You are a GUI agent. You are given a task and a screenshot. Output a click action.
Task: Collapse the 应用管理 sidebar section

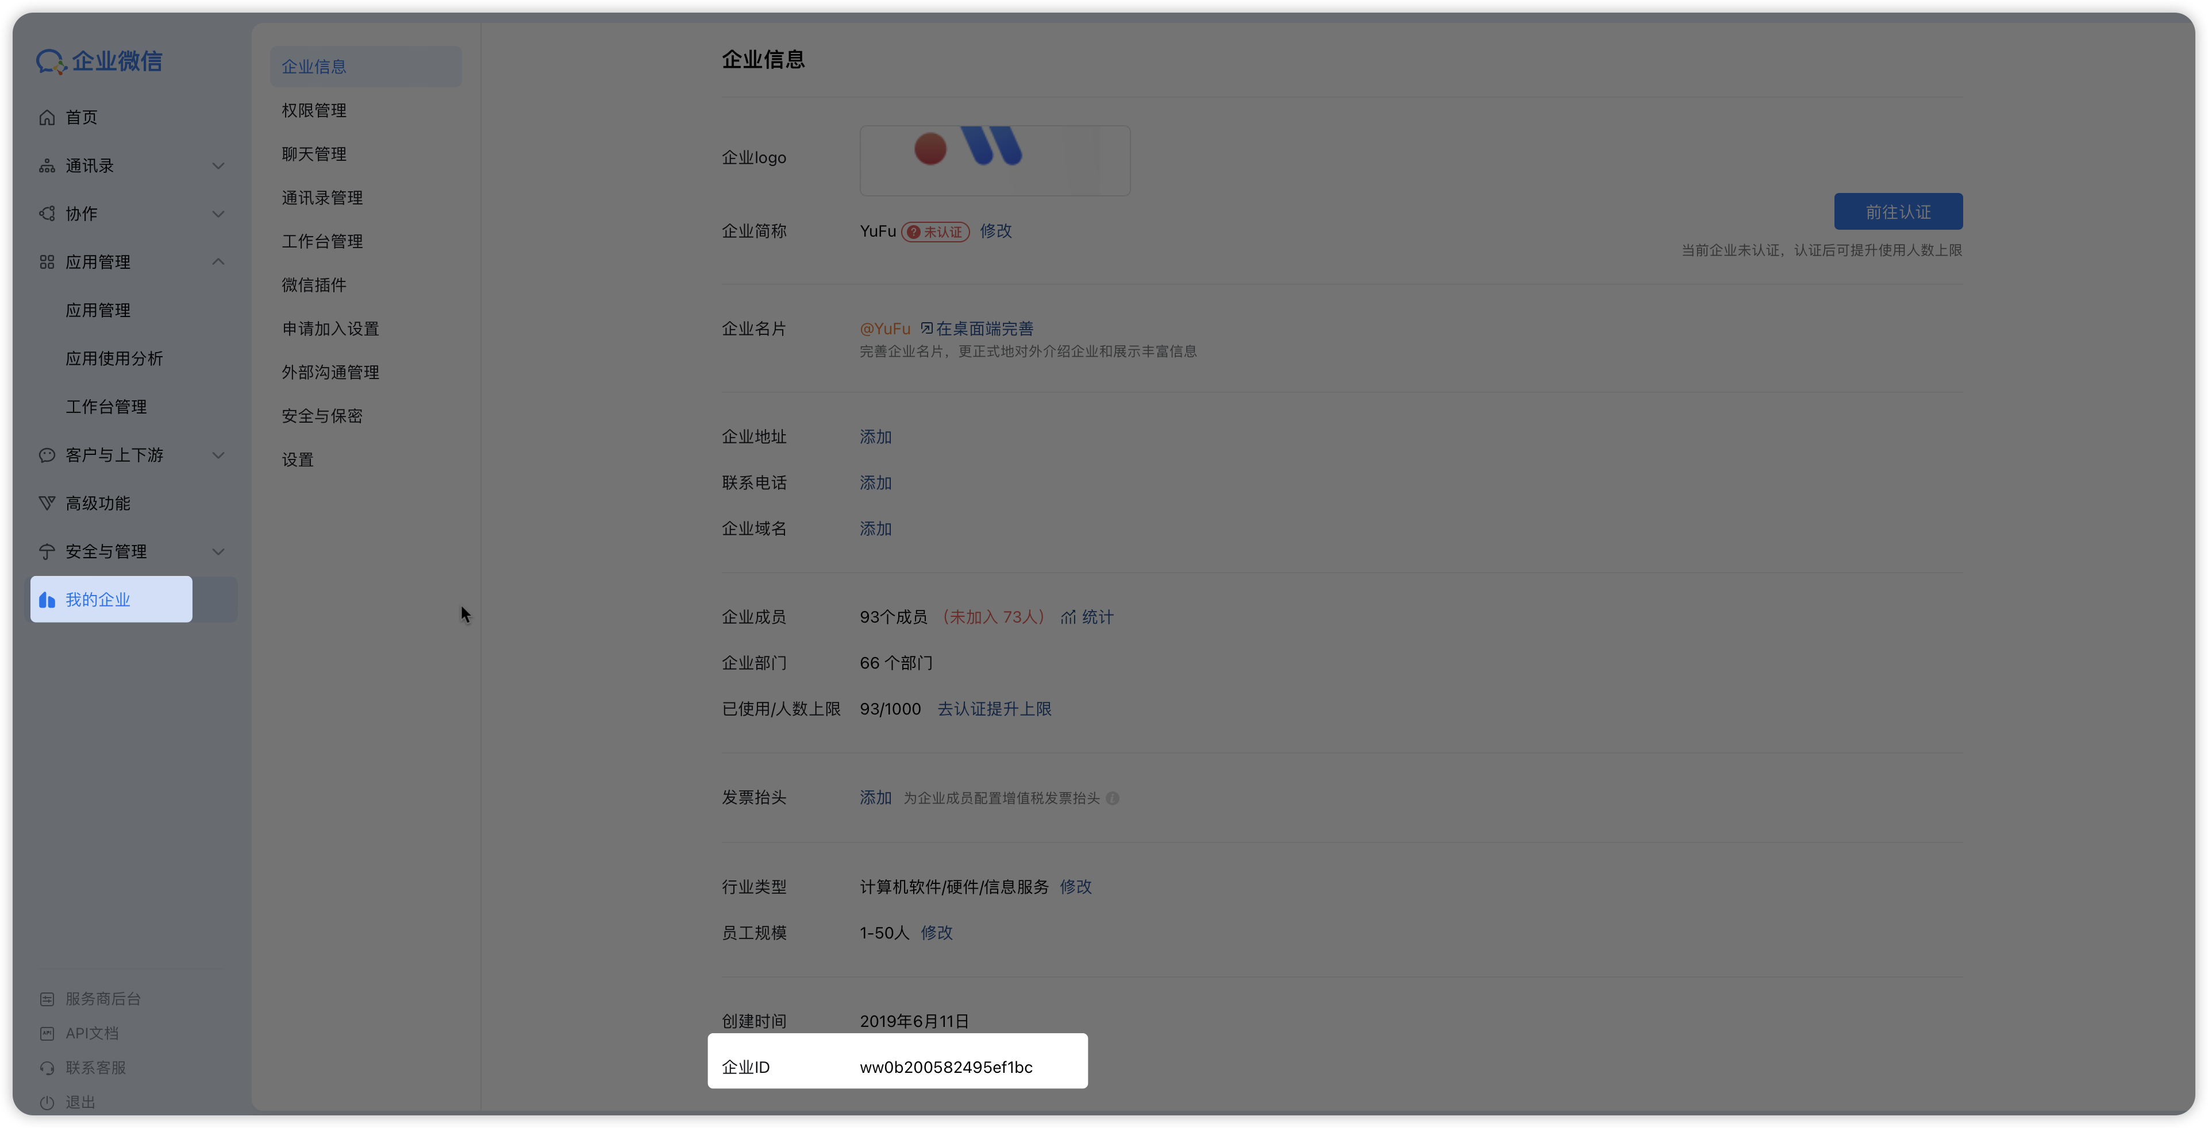pos(218,262)
